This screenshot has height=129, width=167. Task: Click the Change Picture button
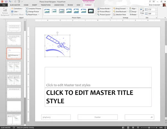32,12
